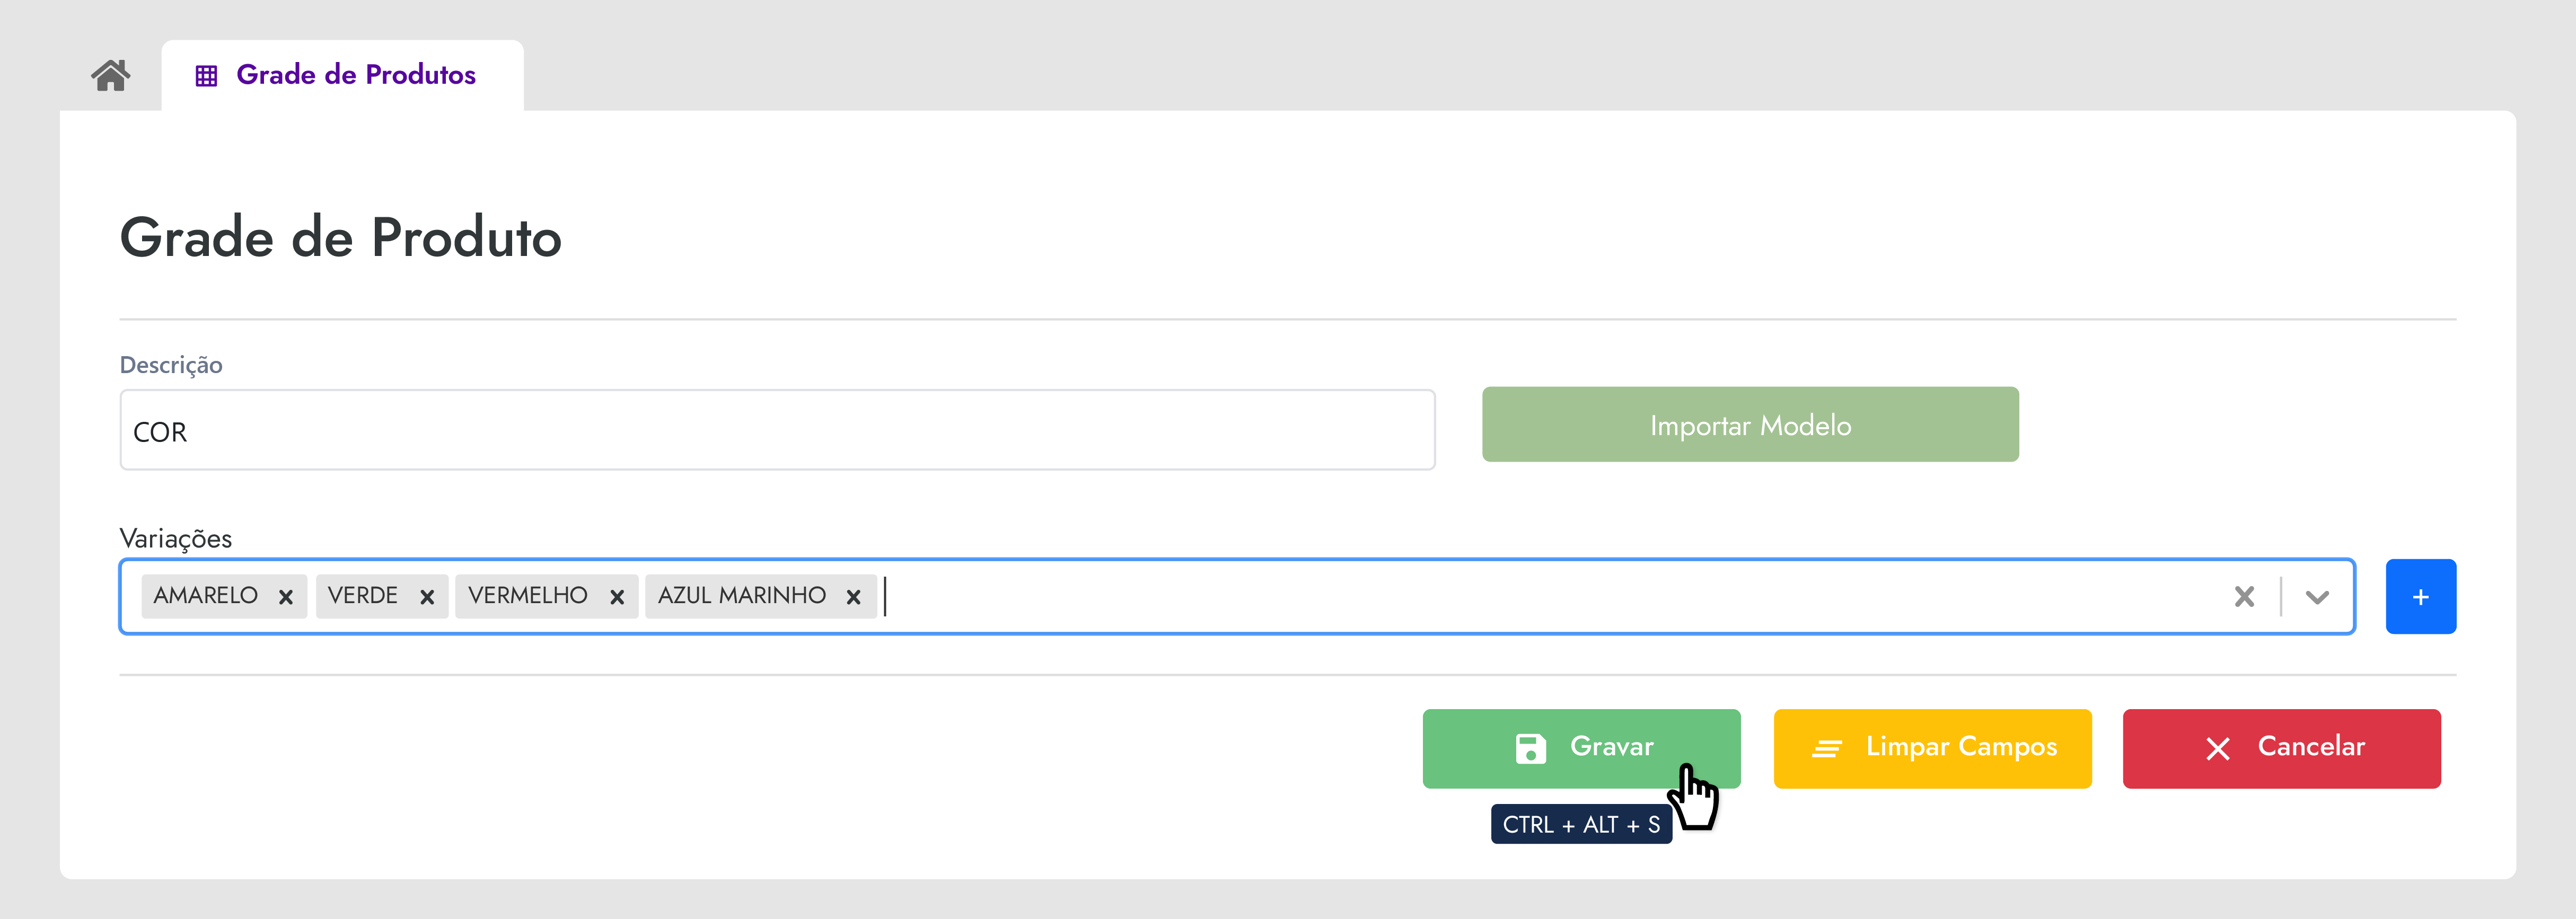Remove the AZUL MARINHO variation tag
Image resolution: width=2576 pixels, height=919 pixels.
pos(853,597)
